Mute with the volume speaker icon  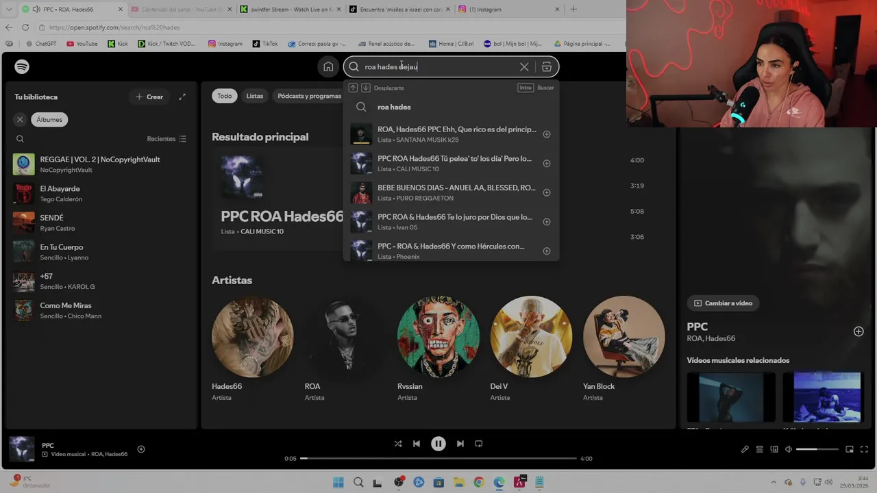(789, 449)
